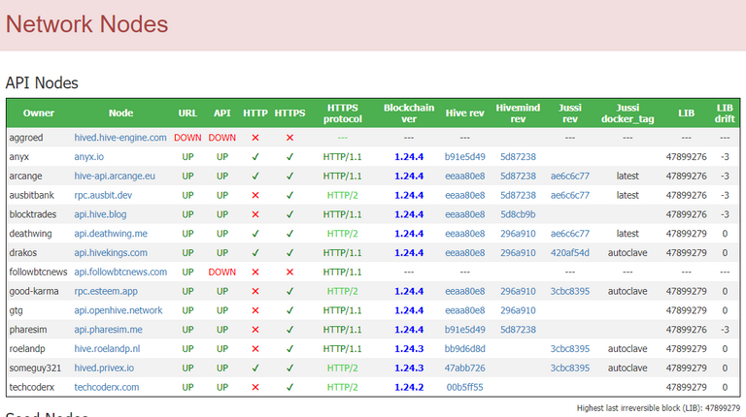This screenshot has height=417, width=746.
Task: Click LIB value 47899276 for blocktrades
Action: point(686,214)
